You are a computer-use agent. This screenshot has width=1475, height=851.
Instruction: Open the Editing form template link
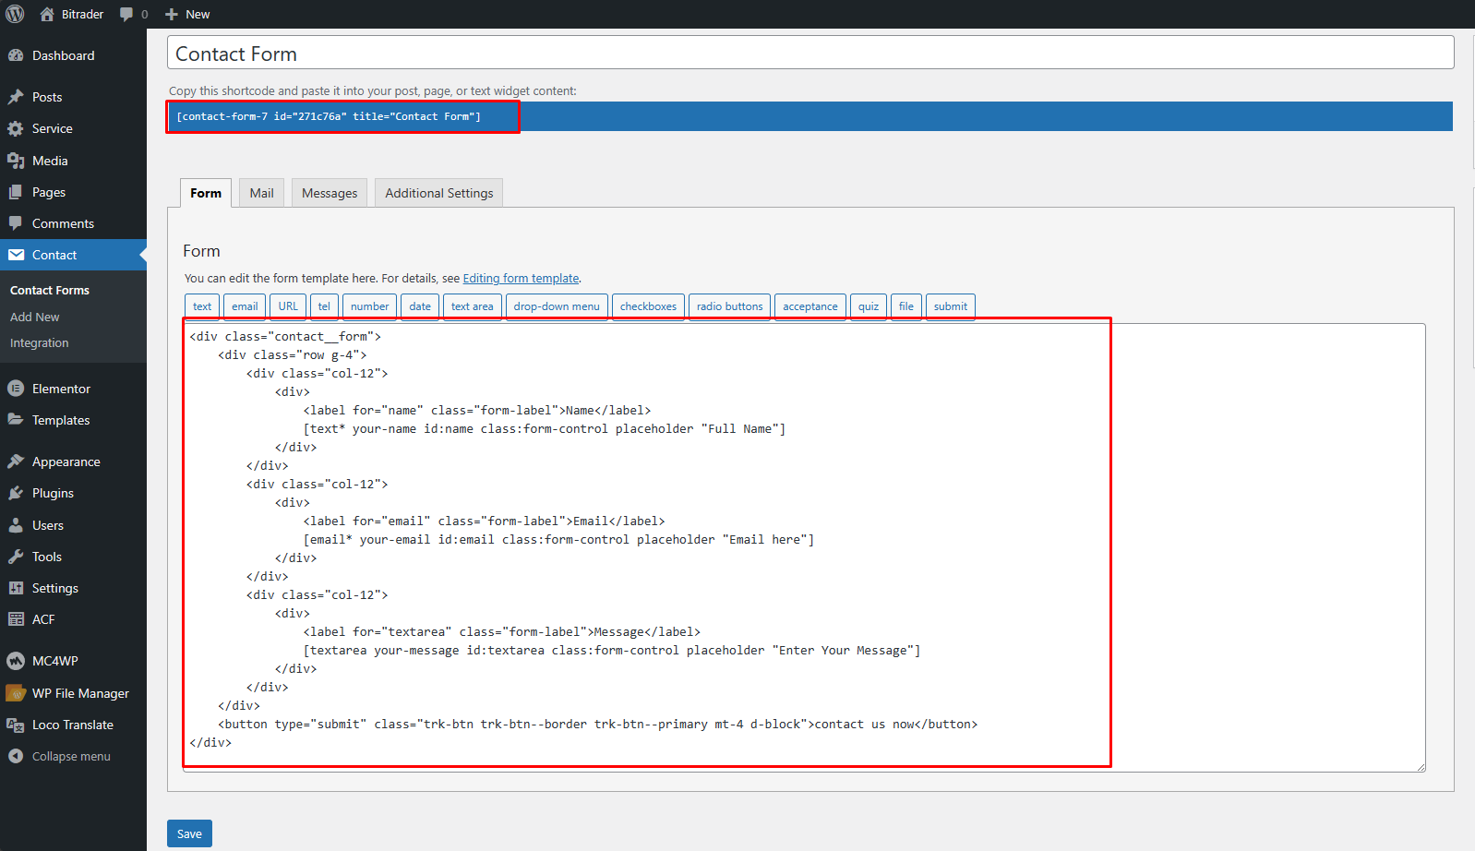521,278
